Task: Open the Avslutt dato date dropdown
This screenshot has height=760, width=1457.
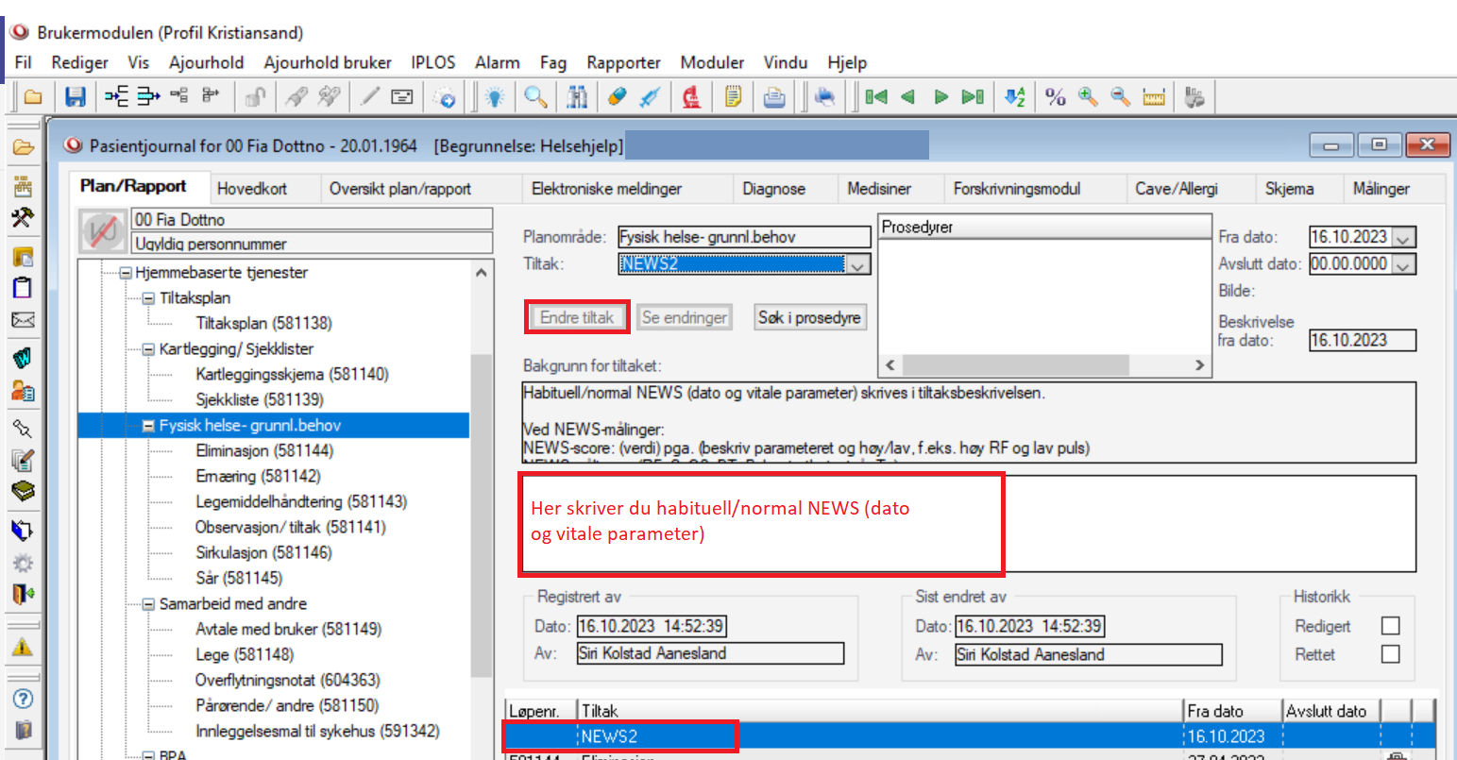Action: click(1404, 264)
